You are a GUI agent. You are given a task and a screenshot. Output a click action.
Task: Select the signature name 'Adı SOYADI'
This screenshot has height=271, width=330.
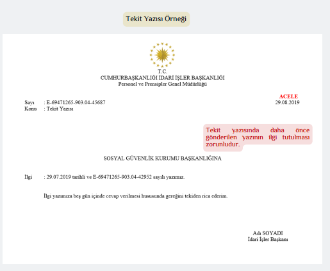tap(268, 233)
